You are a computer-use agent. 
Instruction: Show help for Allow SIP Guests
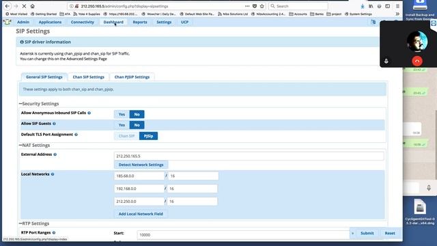point(54,124)
